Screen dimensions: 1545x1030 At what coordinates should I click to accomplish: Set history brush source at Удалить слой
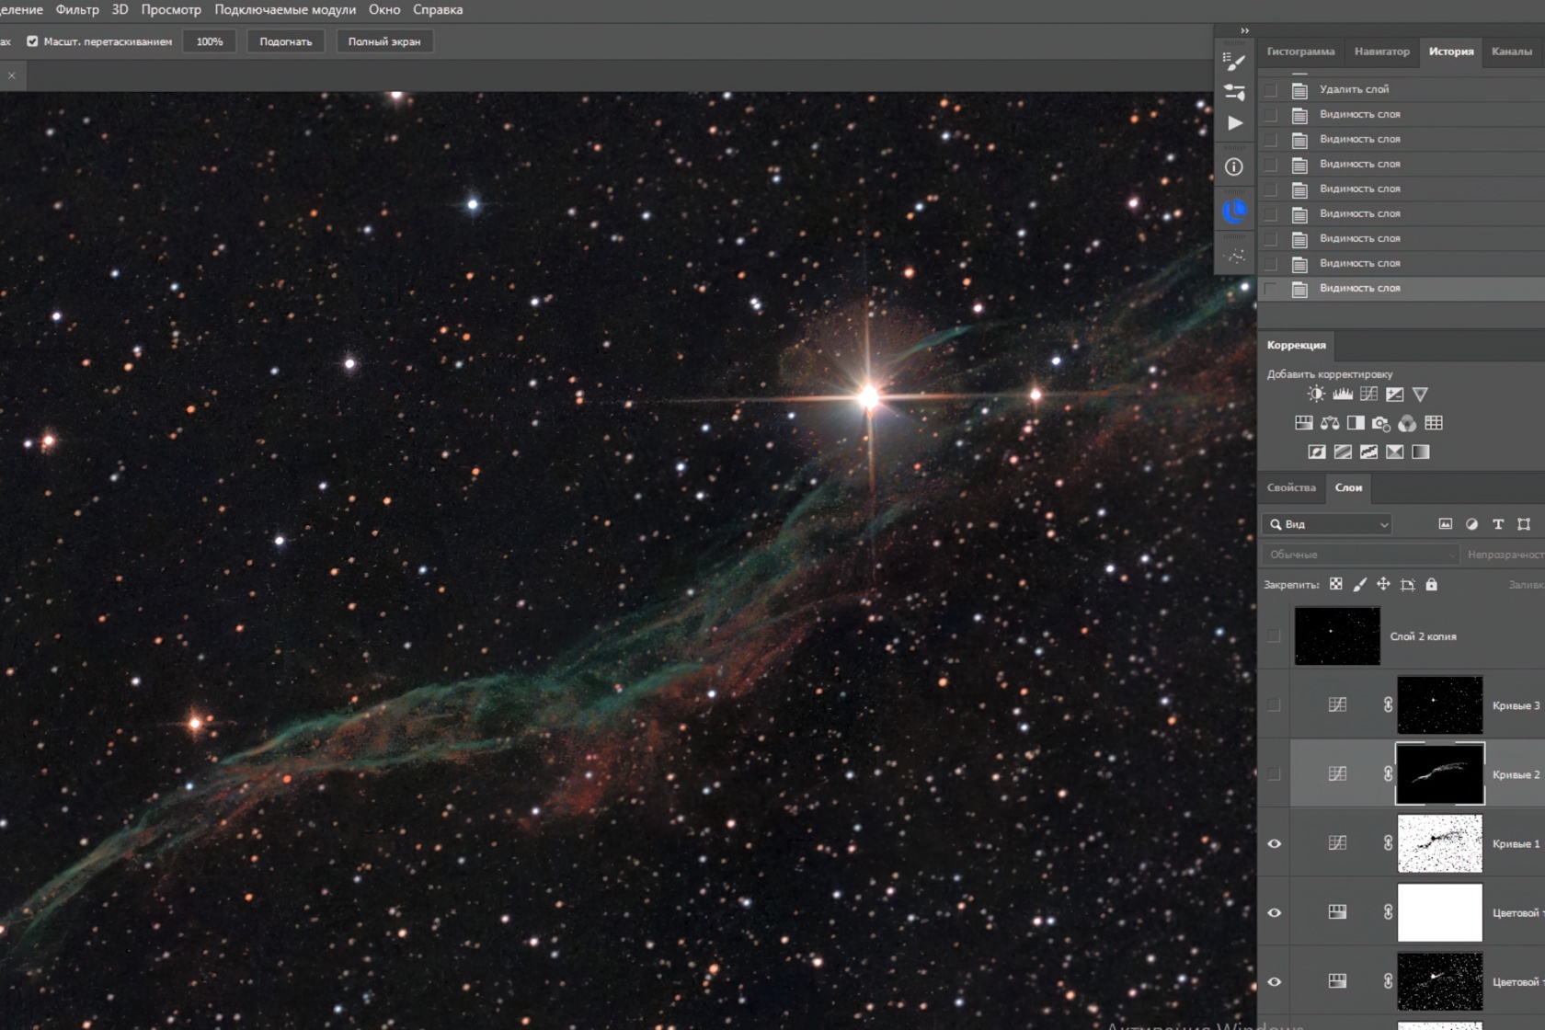[1271, 90]
